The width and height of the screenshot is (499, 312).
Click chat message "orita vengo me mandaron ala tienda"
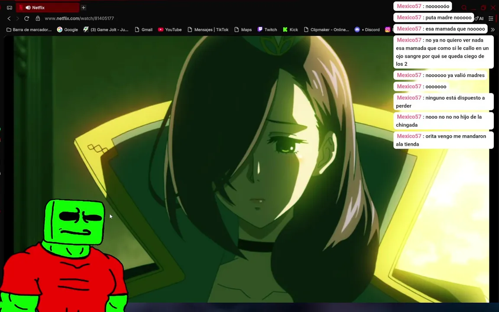coord(443,140)
